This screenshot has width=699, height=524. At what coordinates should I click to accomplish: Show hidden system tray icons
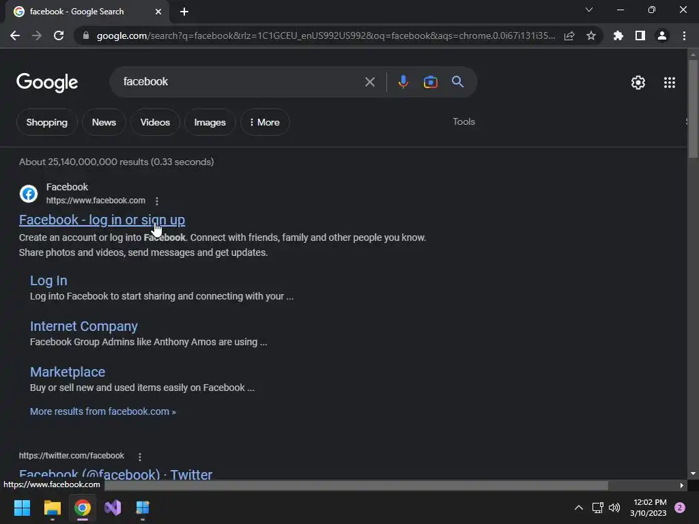pos(579,508)
